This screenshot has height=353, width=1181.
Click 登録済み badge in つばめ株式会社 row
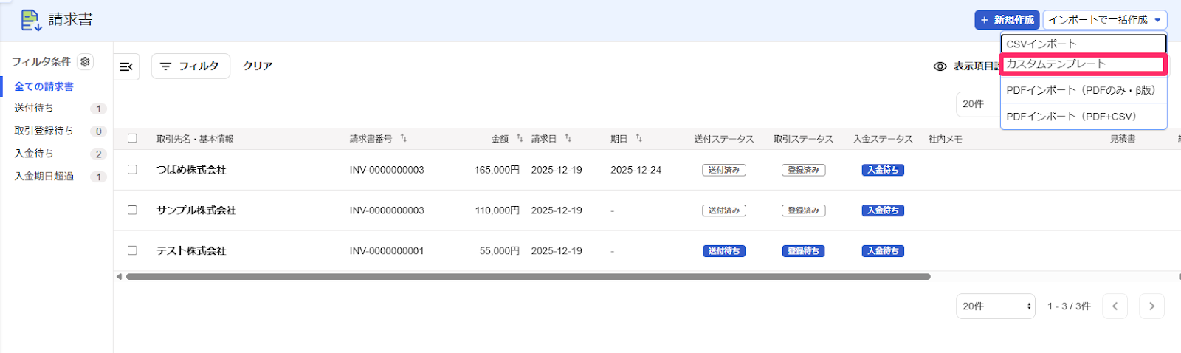coord(803,170)
